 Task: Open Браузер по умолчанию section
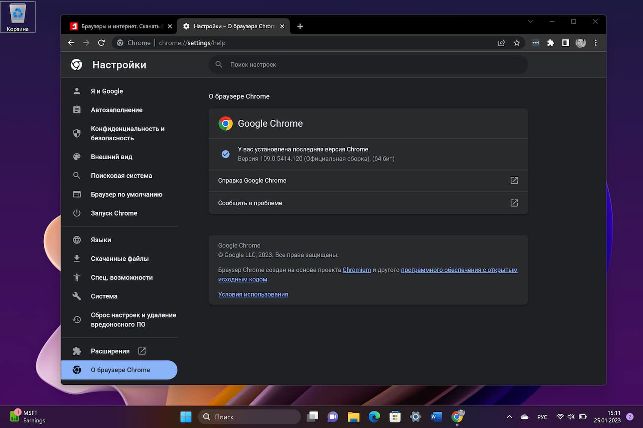point(119,194)
